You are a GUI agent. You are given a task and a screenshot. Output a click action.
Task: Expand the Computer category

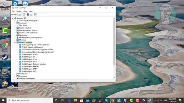click(15, 23)
